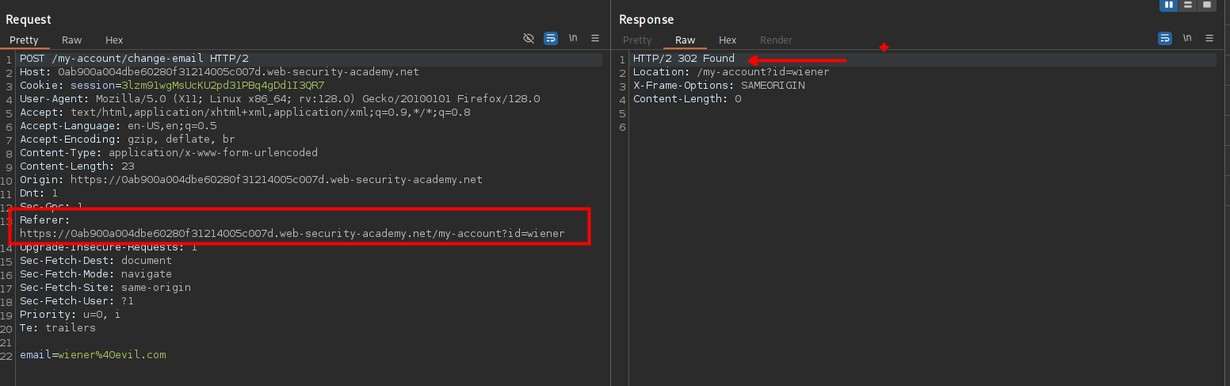
Task: Switch to the Request Raw tab
Action: [x=72, y=40]
